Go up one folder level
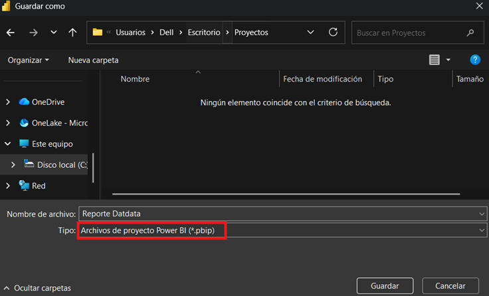The image size is (489, 296). pyautogui.click(x=72, y=33)
